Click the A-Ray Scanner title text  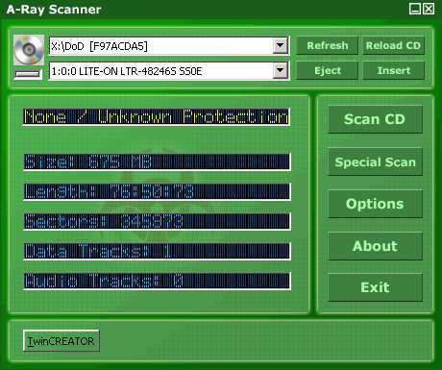54,10
